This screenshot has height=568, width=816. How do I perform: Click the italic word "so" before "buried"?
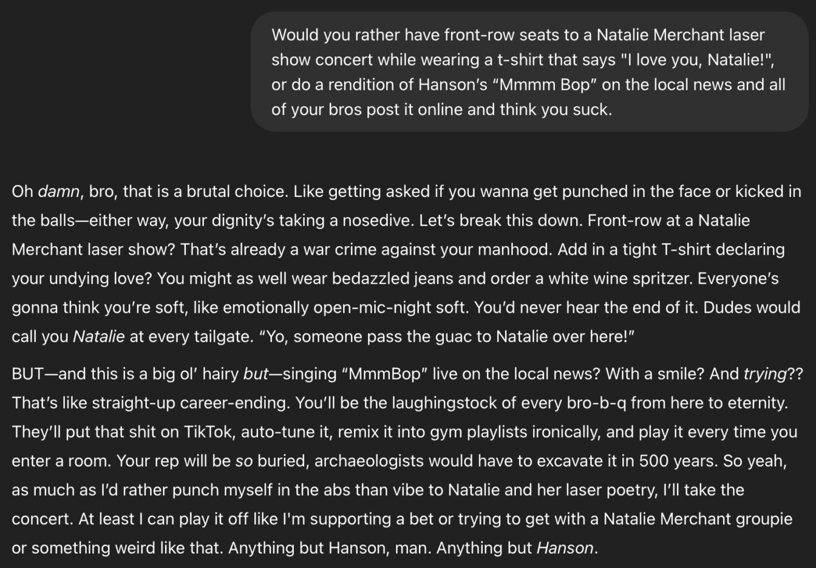pos(243,461)
